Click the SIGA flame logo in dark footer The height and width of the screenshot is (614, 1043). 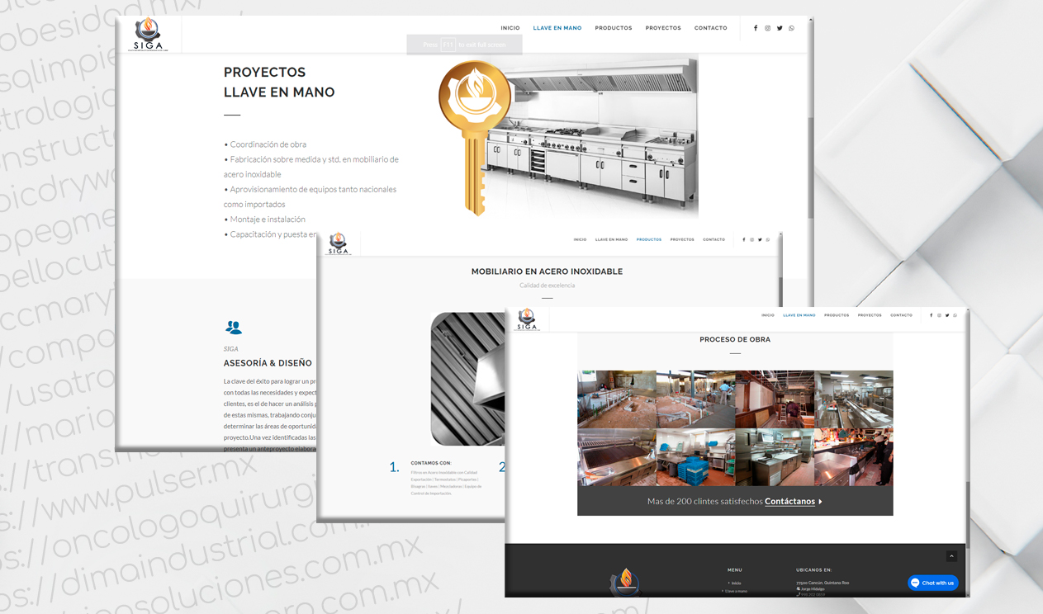624,581
